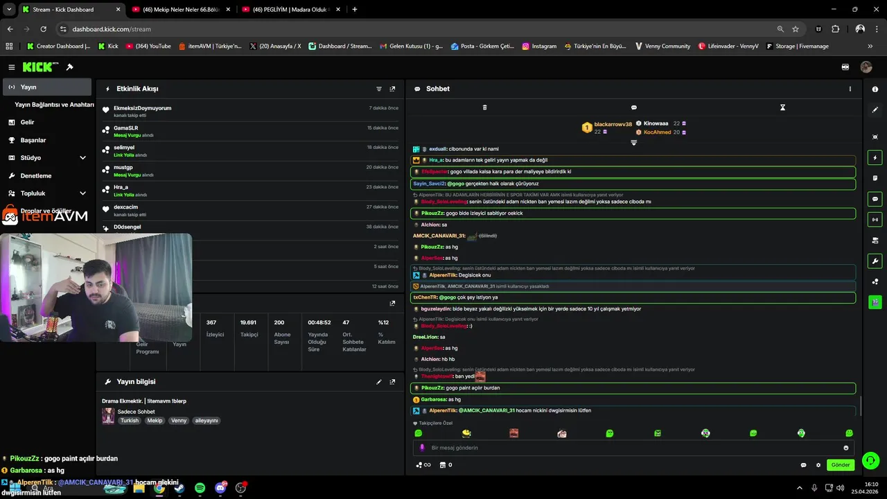Open the Venny Community bookmark
Screen dimensions: 887x499
[662, 46]
